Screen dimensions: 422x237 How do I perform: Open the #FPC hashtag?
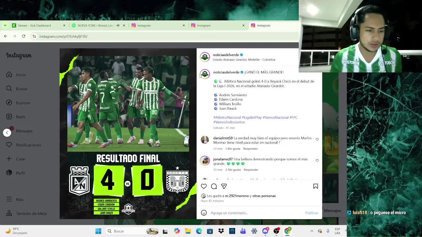(293, 118)
